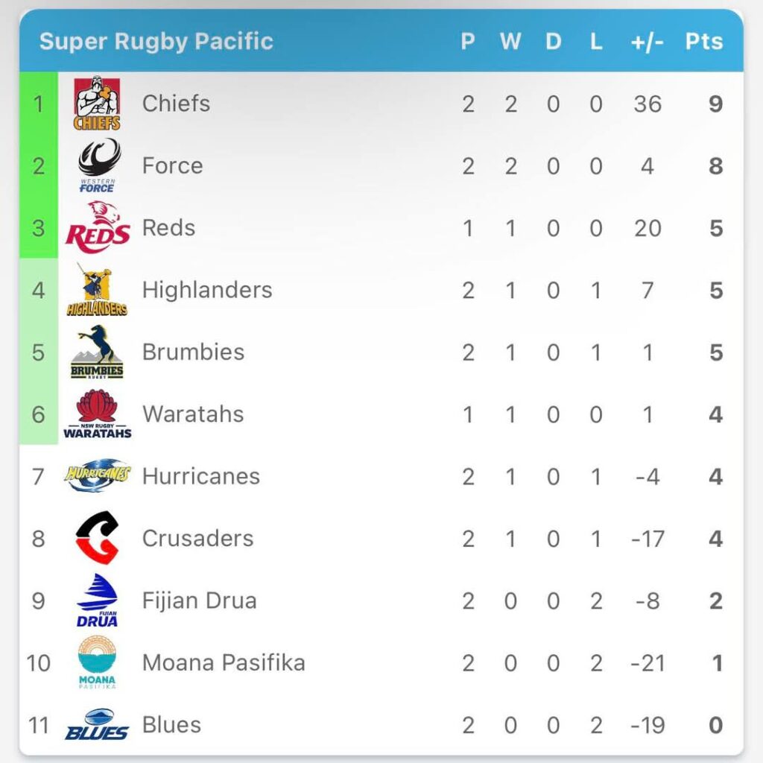Open the Chiefs team logo
The image size is (763, 763).
click(97, 103)
